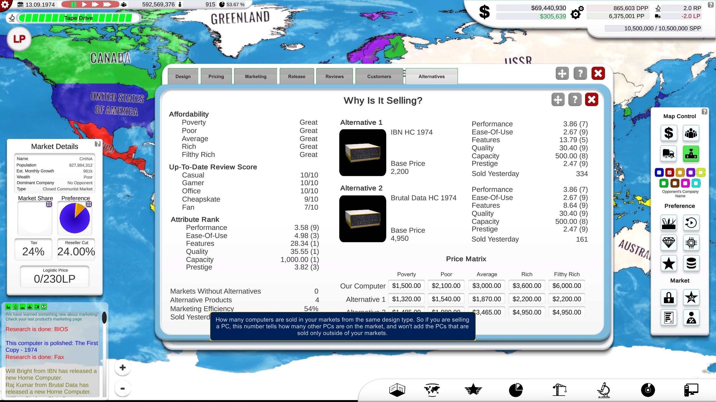Screen dimensions: 716x402
Task: Click the LP logistics circle button
Action: click(x=19, y=39)
